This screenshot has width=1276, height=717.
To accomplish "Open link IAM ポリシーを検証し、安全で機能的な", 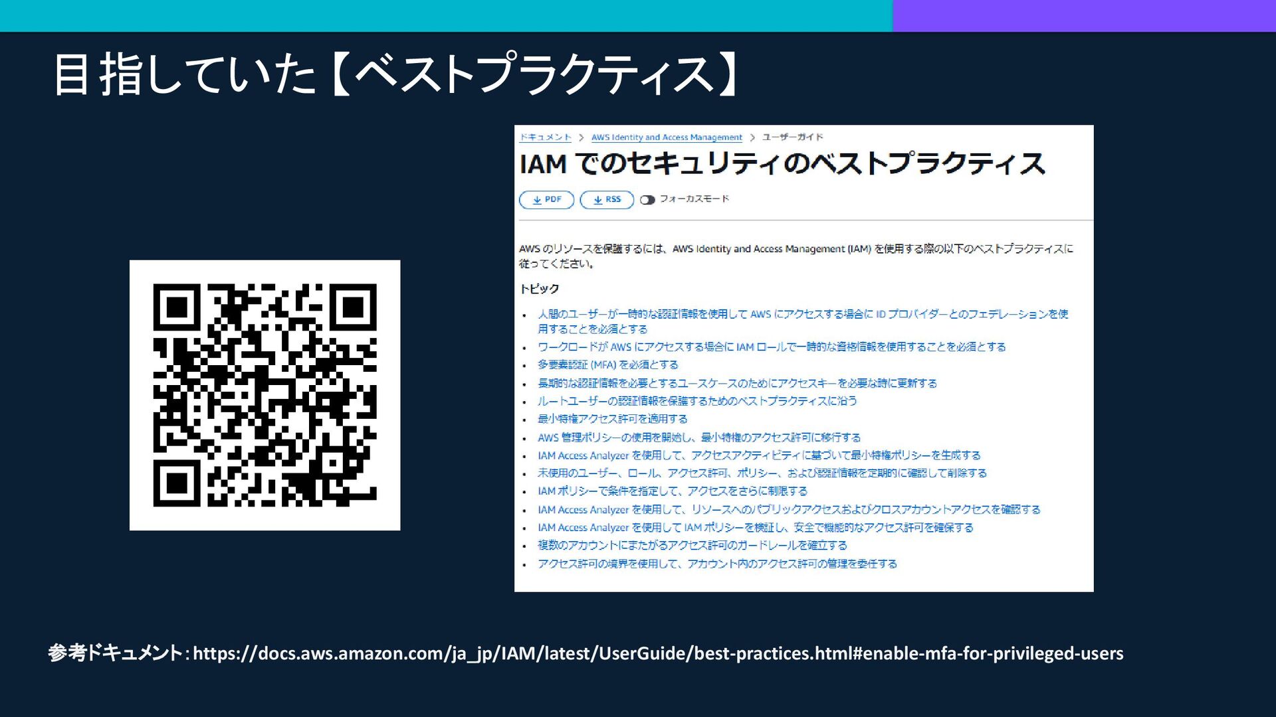I will coord(756,528).
